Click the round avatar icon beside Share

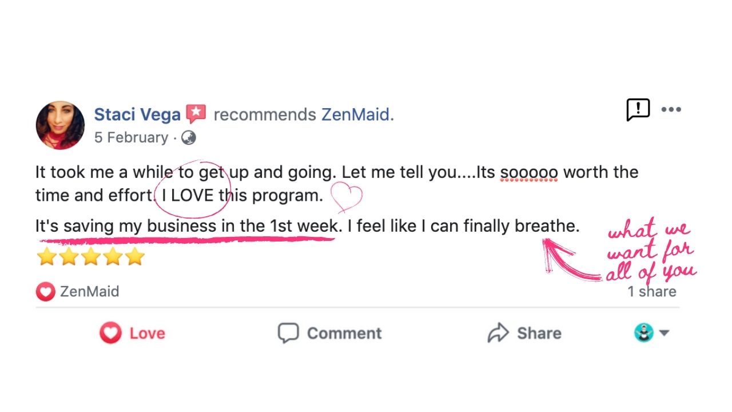[644, 332]
